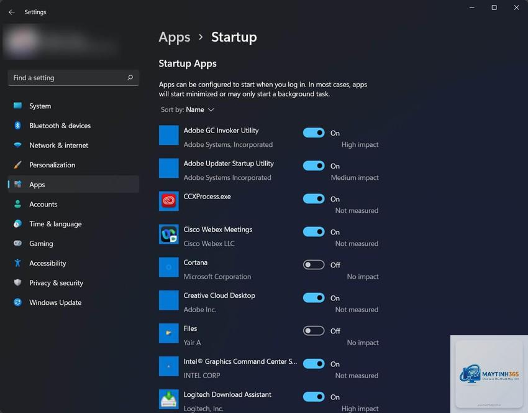The image size is (528, 413).
Task: Click the Accessibility figure icon
Action: [x=17, y=263]
